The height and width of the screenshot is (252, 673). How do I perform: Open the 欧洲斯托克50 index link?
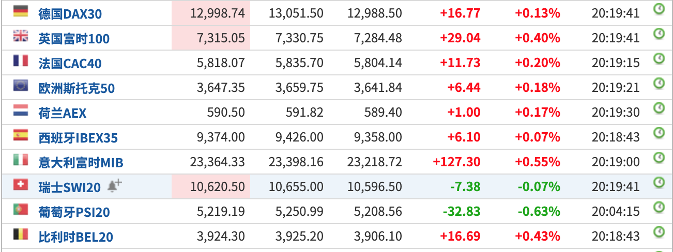point(77,88)
